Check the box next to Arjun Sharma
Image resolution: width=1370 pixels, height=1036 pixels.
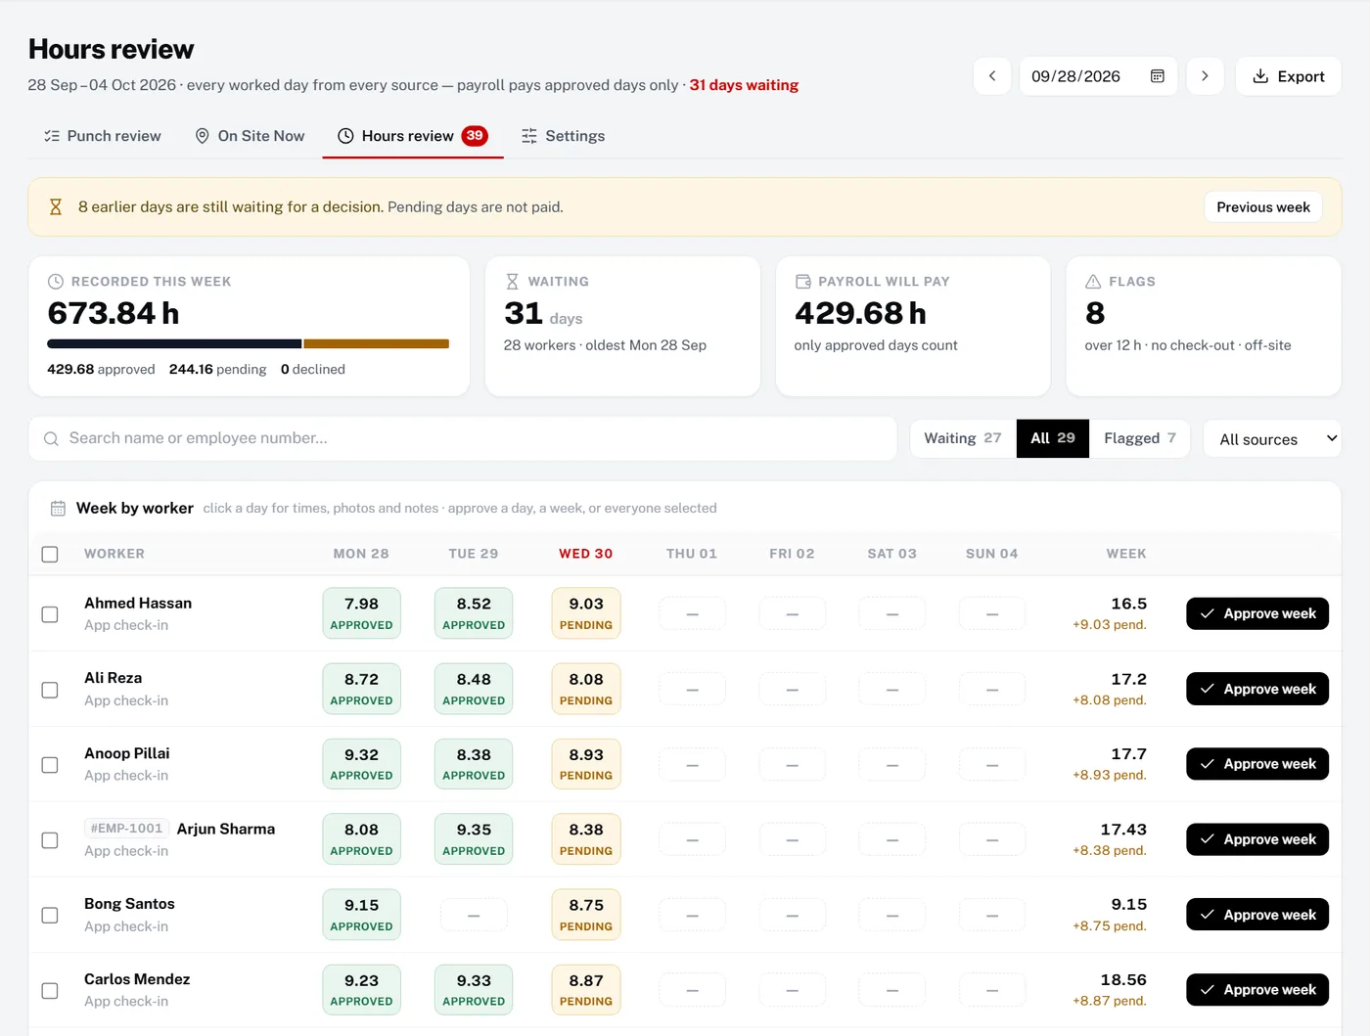[x=50, y=840]
